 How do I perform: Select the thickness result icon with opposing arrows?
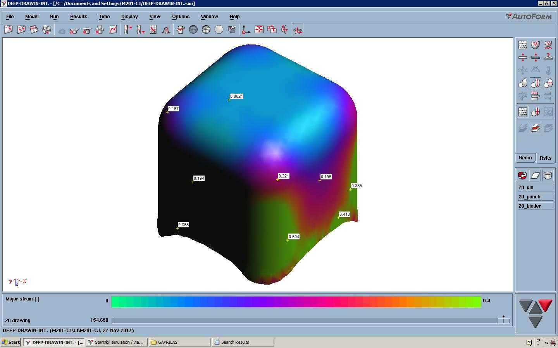523,58
